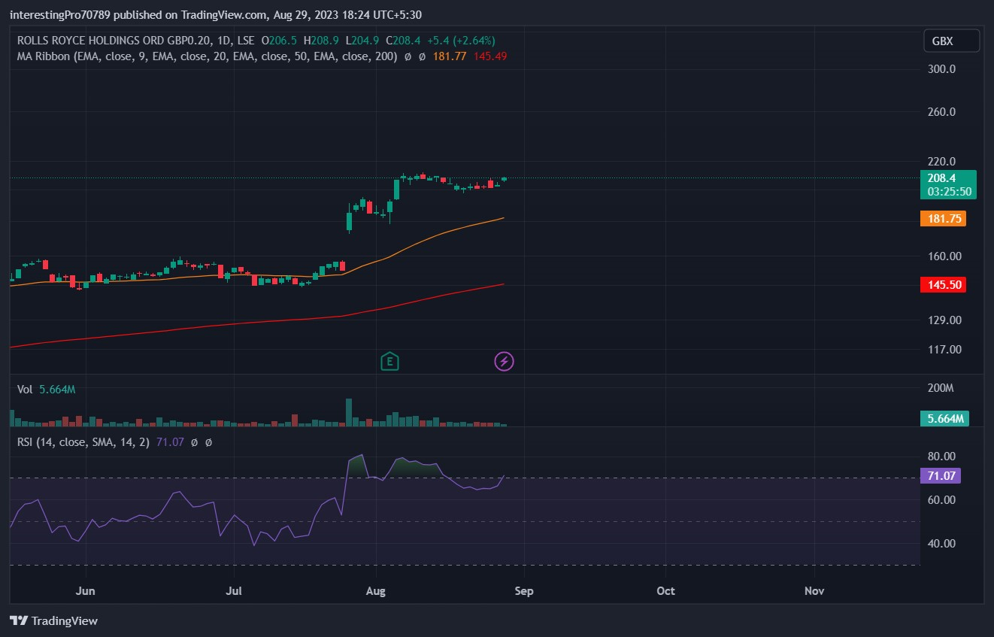994x637 pixels.
Task: Click the 220.0 price scale label
Action: 943,162
